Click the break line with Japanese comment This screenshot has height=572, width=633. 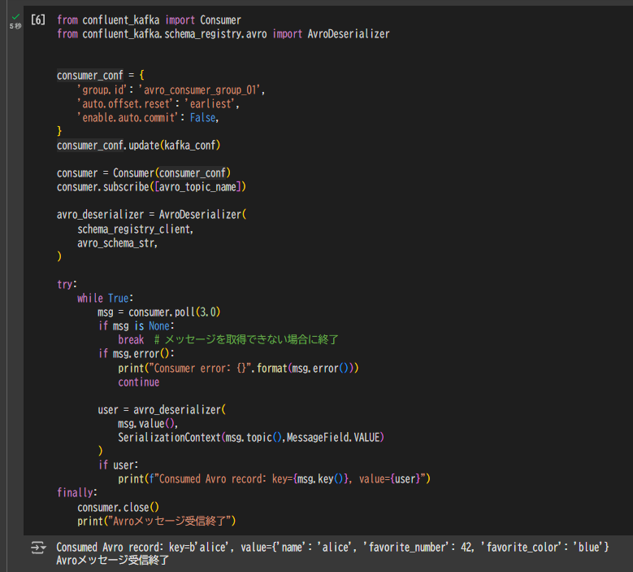pyautogui.click(x=228, y=339)
